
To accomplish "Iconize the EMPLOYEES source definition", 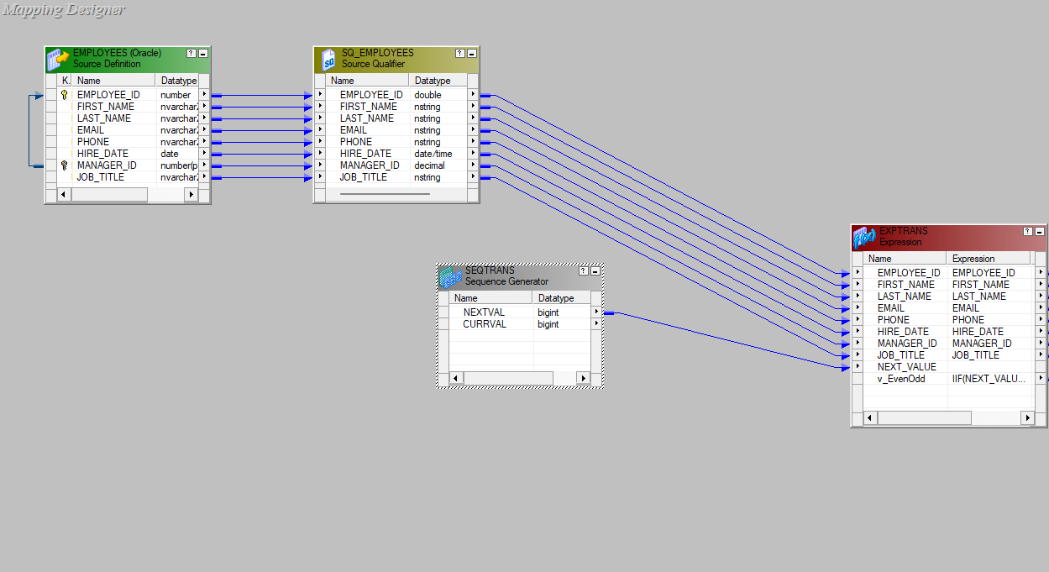I will pos(202,53).
